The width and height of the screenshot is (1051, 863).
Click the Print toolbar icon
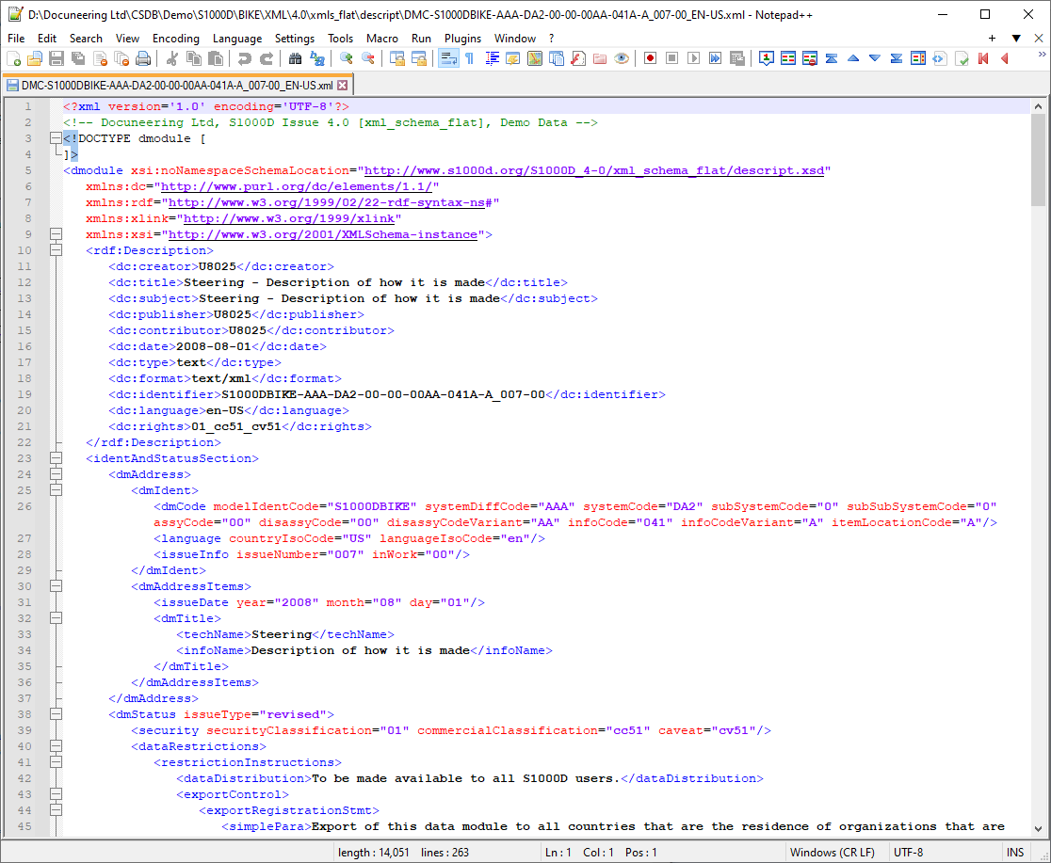pyautogui.click(x=143, y=58)
